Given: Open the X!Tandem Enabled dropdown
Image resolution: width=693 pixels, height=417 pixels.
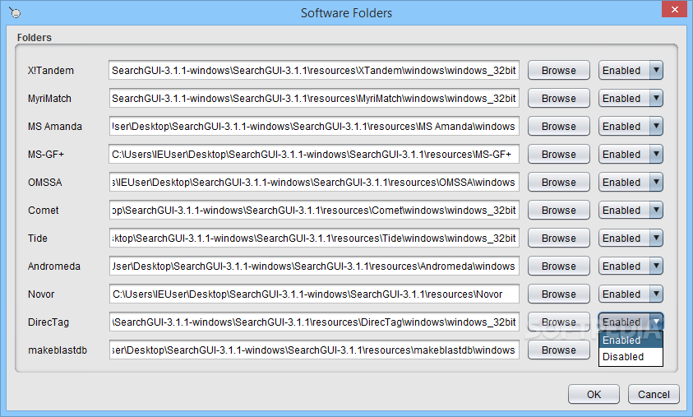Looking at the screenshot, I should pos(631,70).
